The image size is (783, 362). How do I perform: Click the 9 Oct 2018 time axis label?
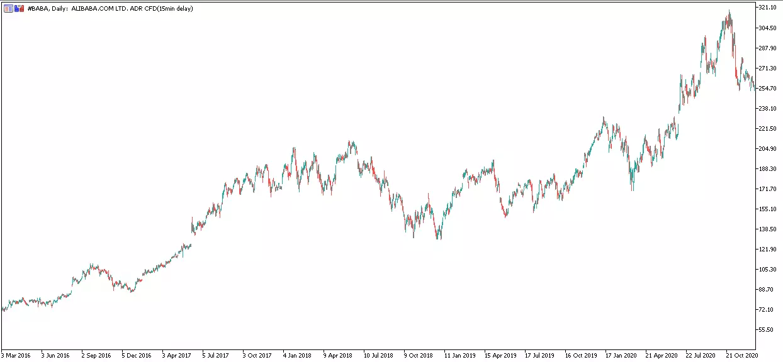coord(418,355)
